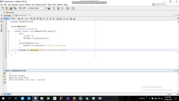This screenshot has height=101, width=179.
Task: Open the Run Project dropdown arrow
Action: tap(65, 8)
